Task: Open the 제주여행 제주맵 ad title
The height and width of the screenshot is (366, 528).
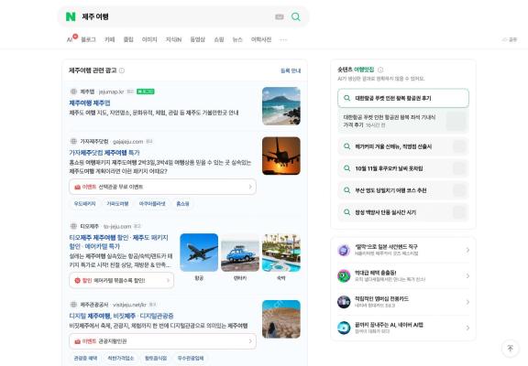Action: click(x=90, y=102)
